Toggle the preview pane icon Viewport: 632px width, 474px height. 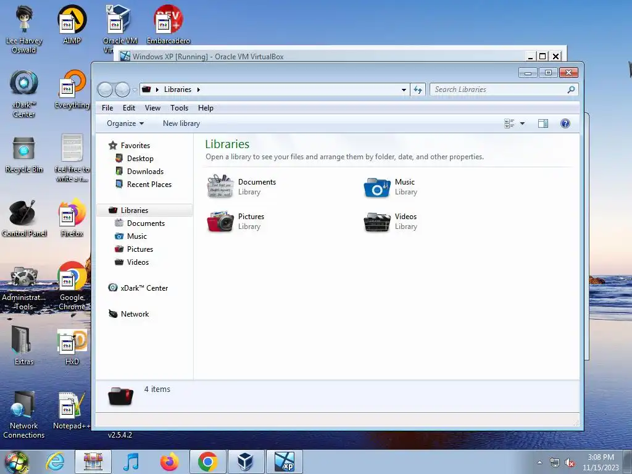(543, 123)
